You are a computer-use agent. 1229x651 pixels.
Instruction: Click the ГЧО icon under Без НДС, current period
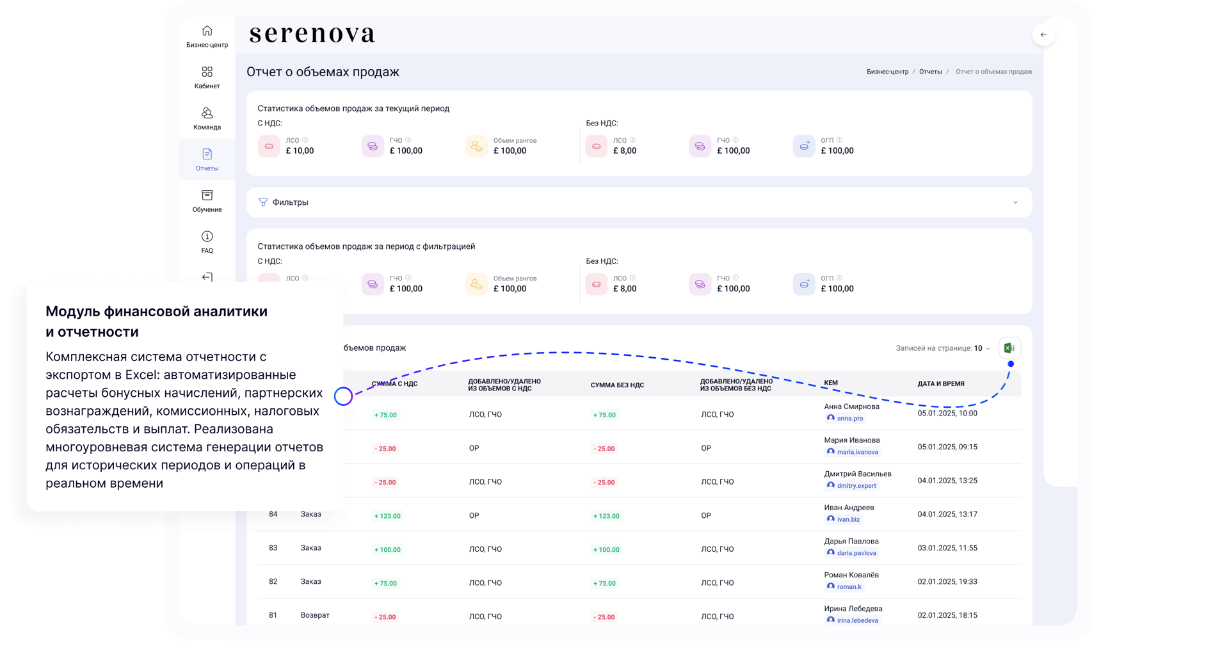click(700, 146)
